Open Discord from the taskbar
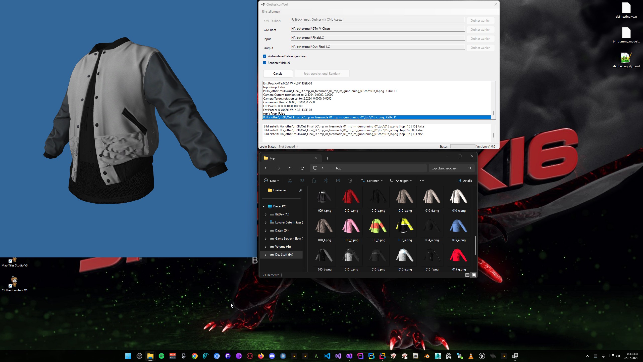Screen dimensions: 643x362 272,356
